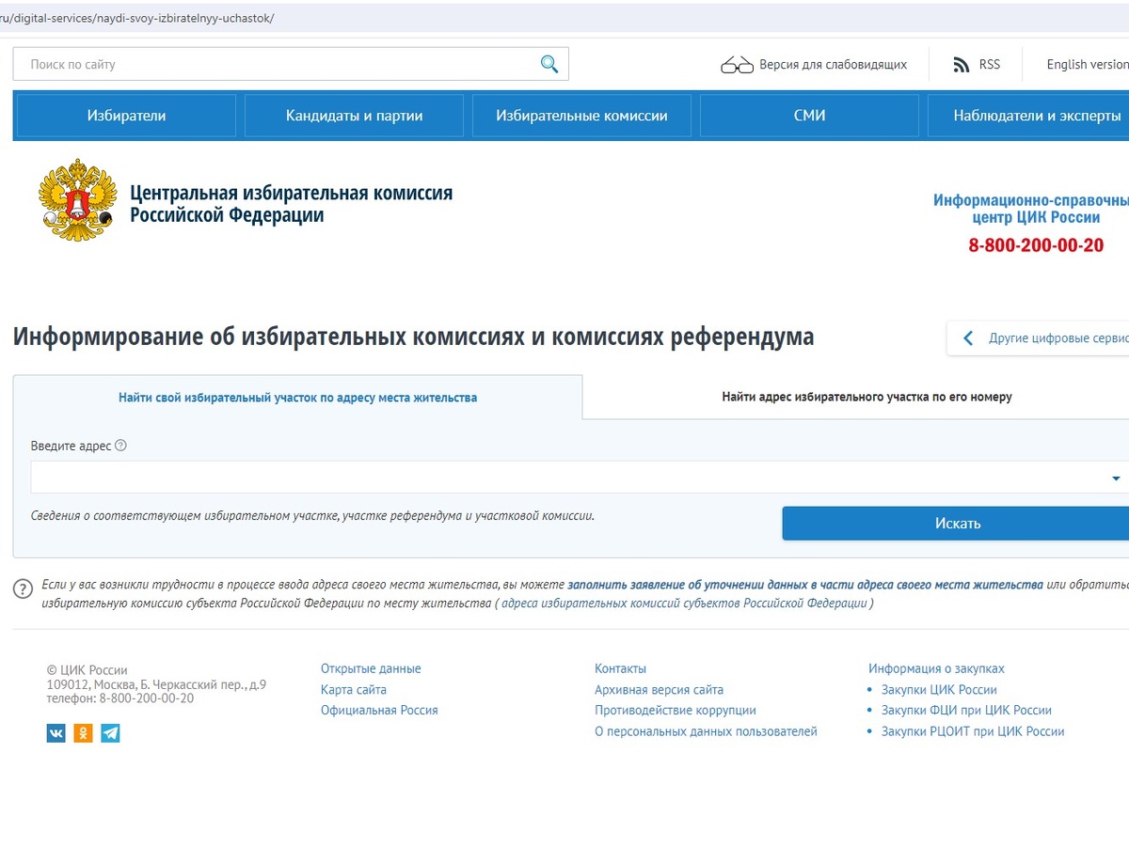Expand the address dropdown arrow
The width and height of the screenshot is (1129, 847).
click(1116, 478)
